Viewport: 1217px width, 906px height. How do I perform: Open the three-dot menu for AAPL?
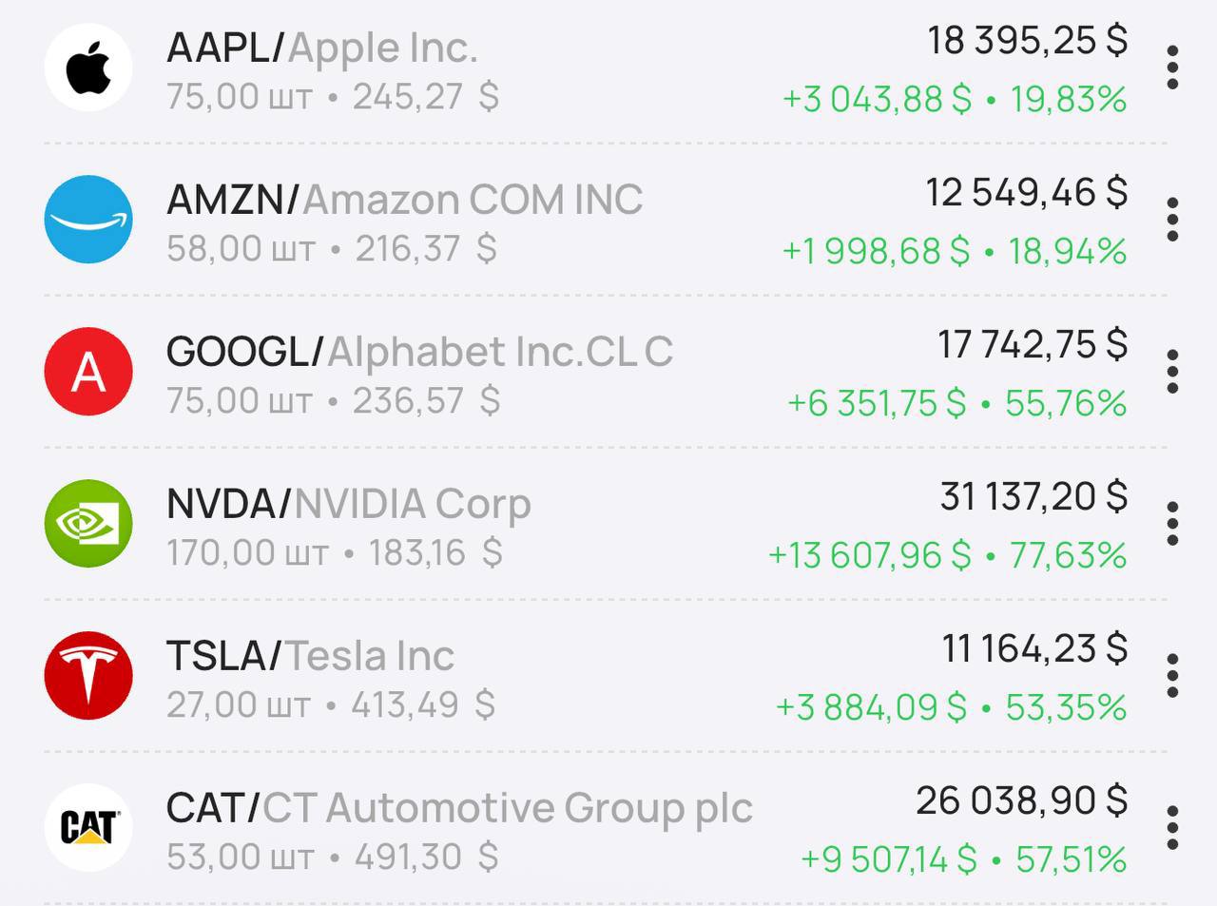pyautogui.click(x=1172, y=67)
